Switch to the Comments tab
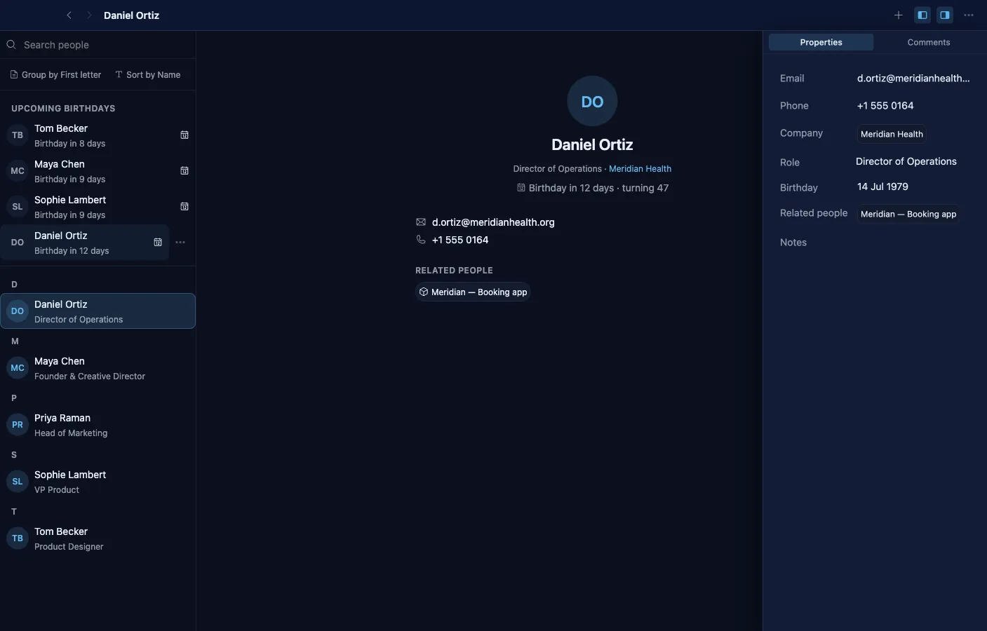 929,42
